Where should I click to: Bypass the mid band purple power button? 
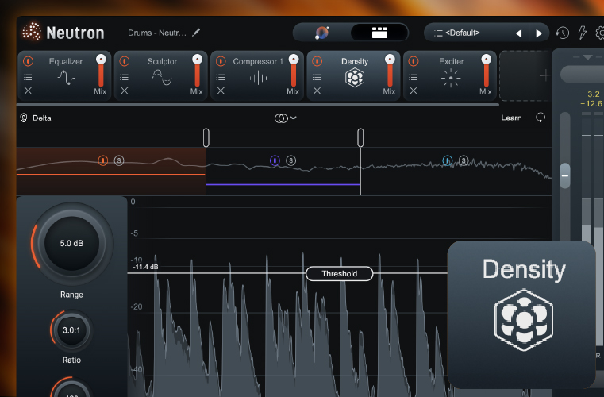pyautogui.click(x=275, y=160)
